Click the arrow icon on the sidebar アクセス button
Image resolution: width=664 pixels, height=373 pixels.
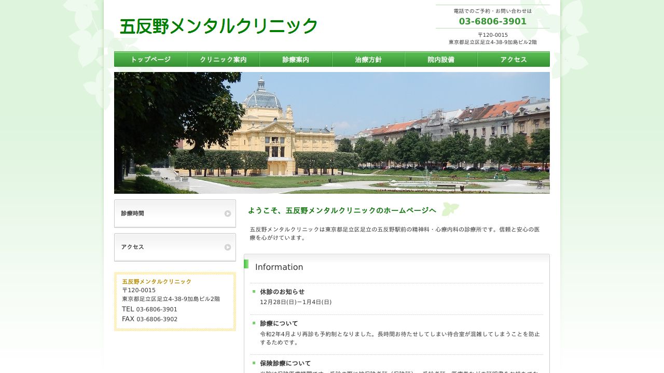click(228, 247)
